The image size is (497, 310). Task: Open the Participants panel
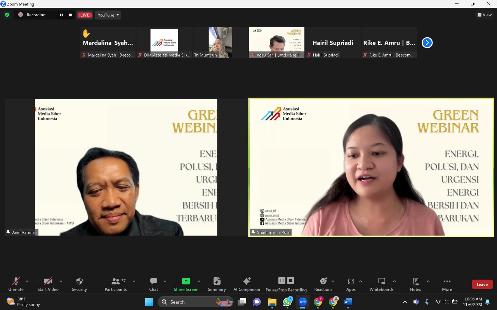[x=116, y=282]
